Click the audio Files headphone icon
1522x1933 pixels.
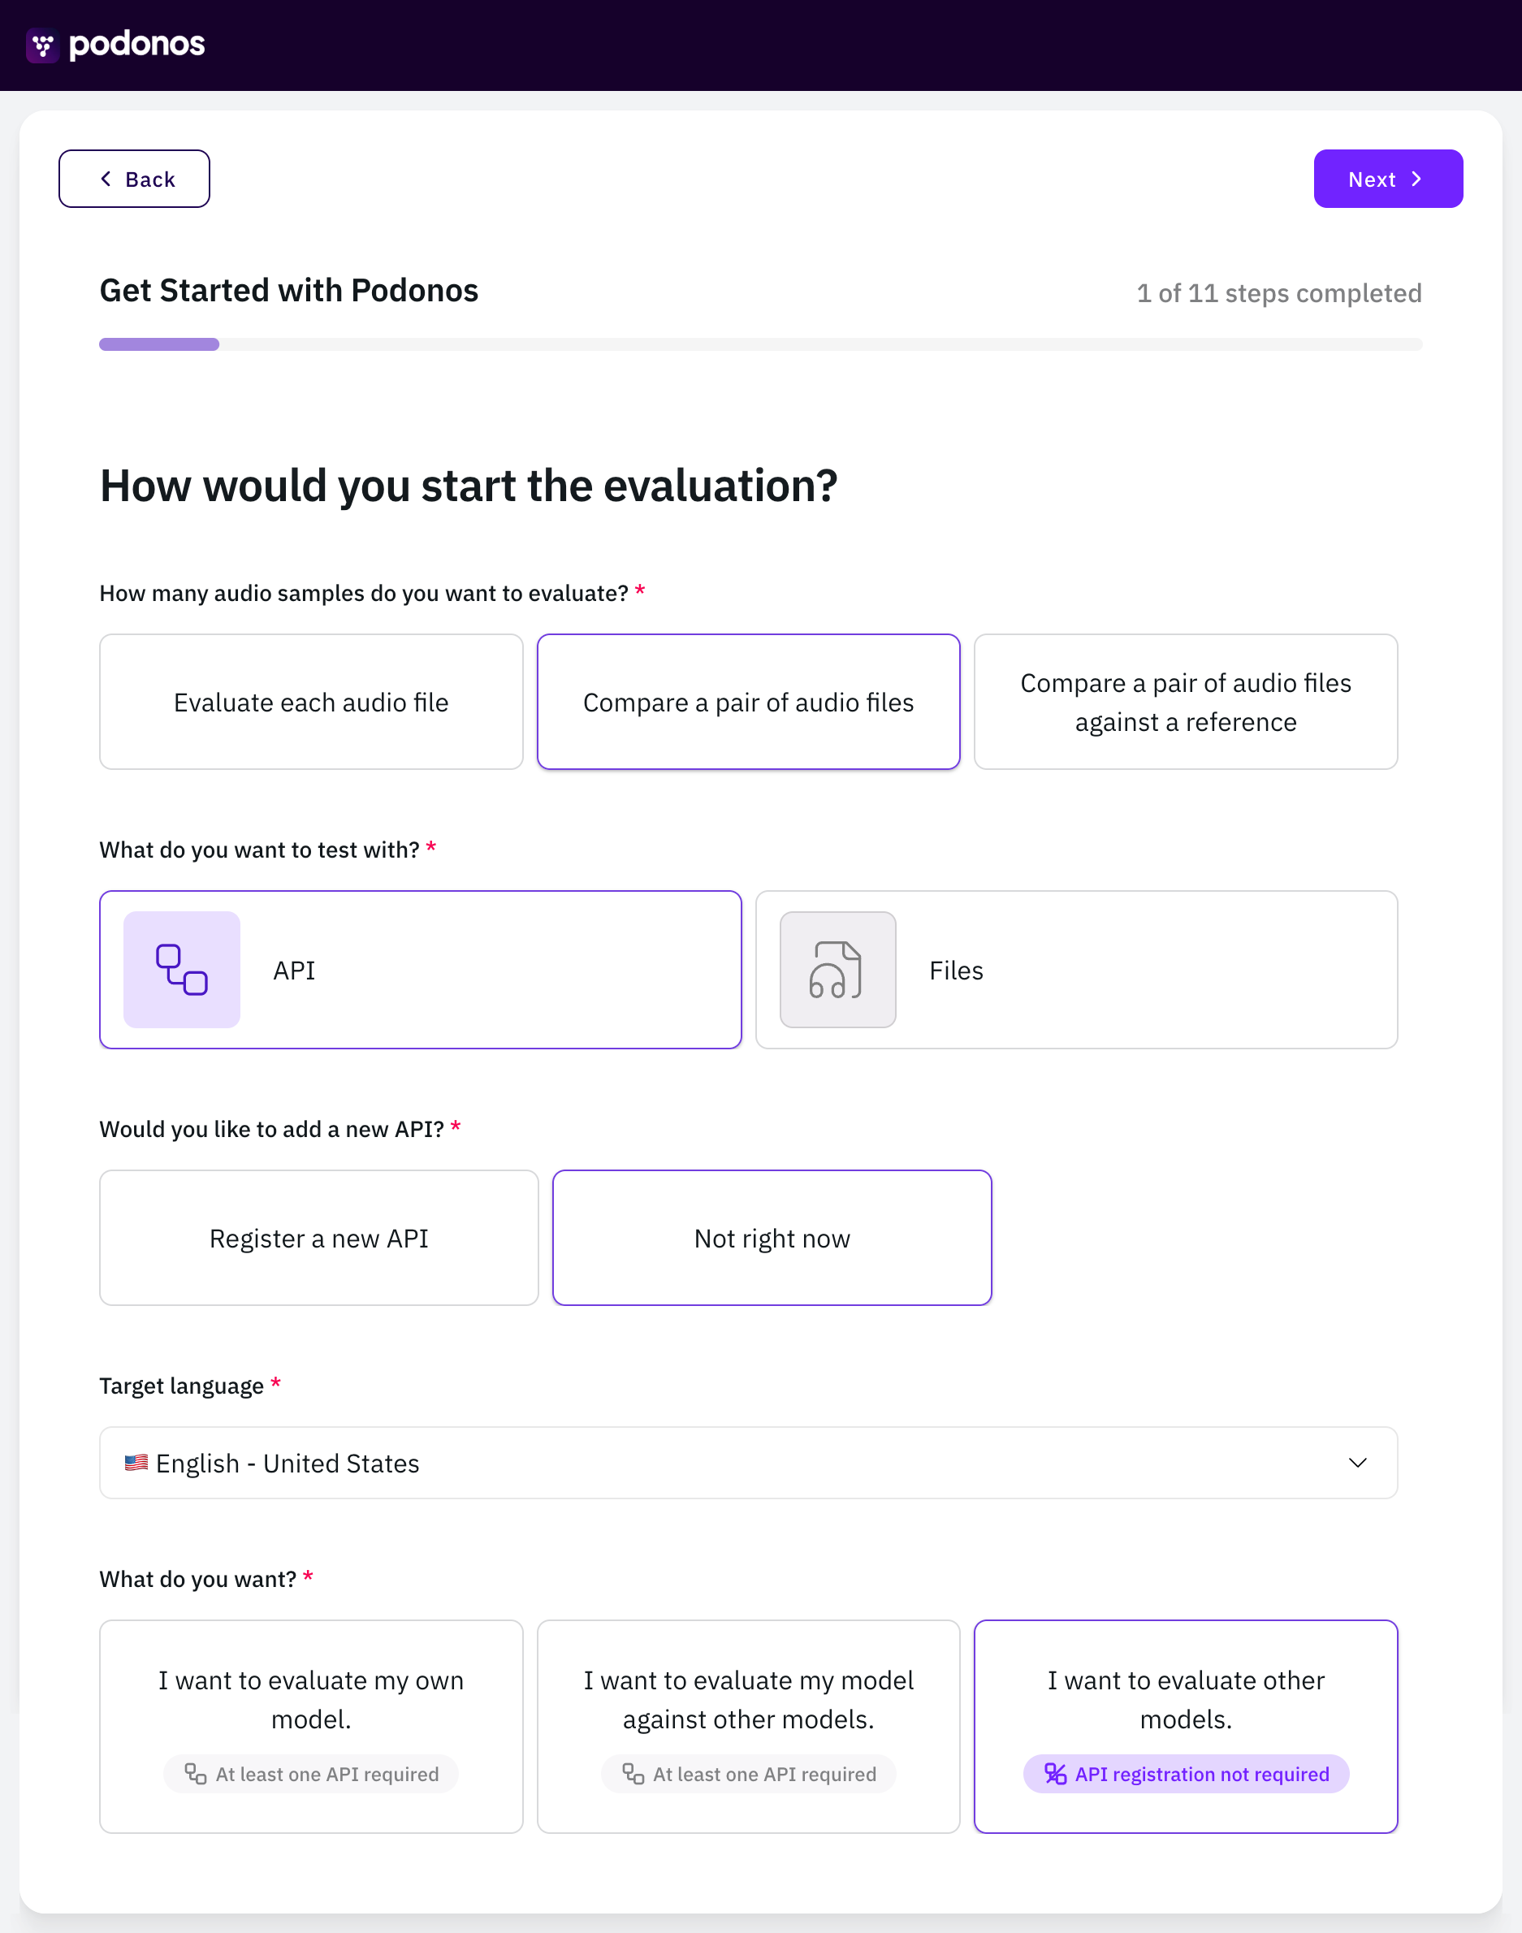[x=837, y=970]
